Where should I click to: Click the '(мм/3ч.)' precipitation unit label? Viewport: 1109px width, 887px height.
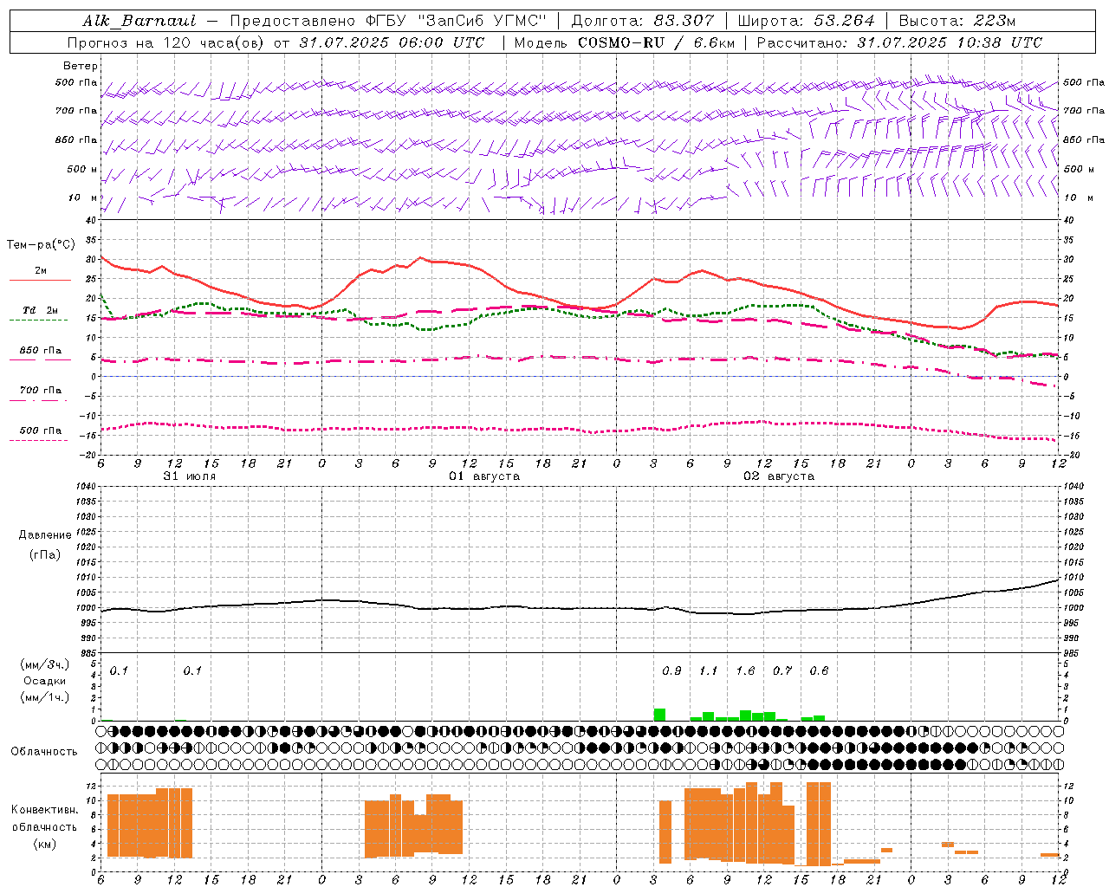44,664
